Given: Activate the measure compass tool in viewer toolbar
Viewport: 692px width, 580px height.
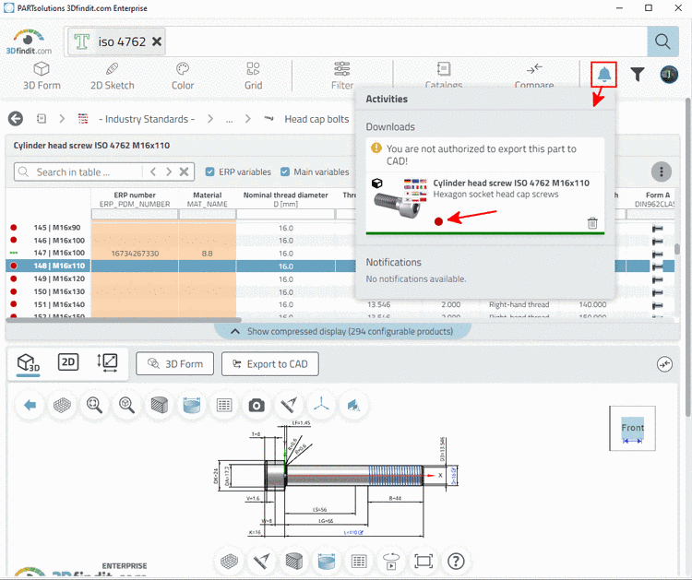Looking at the screenshot, I should [289, 405].
